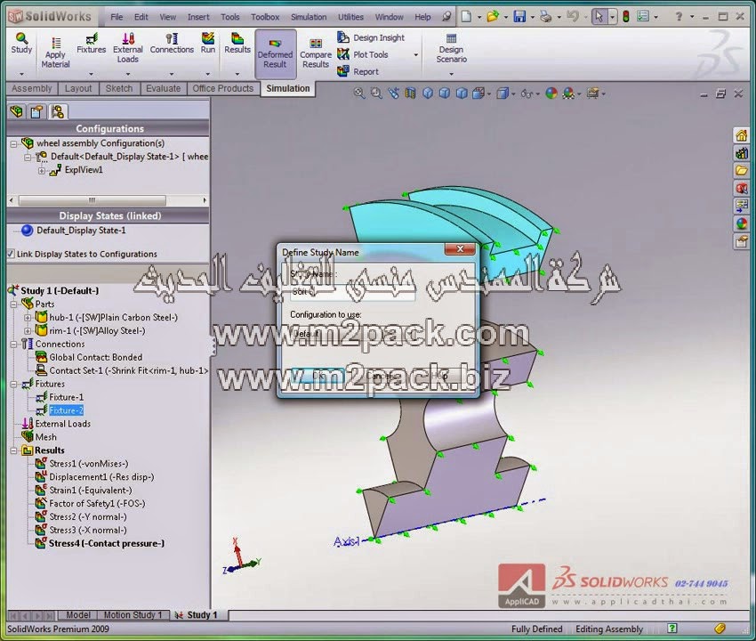This screenshot has height=641, width=756.
Task: Open the FeatureManager tree tab icon
Action: coord(17,112)
